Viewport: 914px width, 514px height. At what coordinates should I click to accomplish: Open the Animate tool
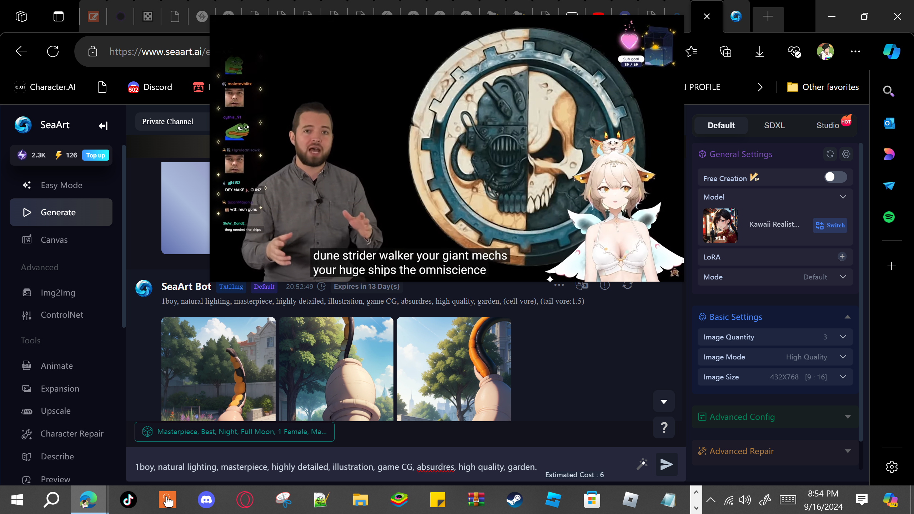(x=61, y=366)
